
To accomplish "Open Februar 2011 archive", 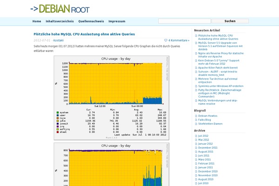I will tap(206, 163).
